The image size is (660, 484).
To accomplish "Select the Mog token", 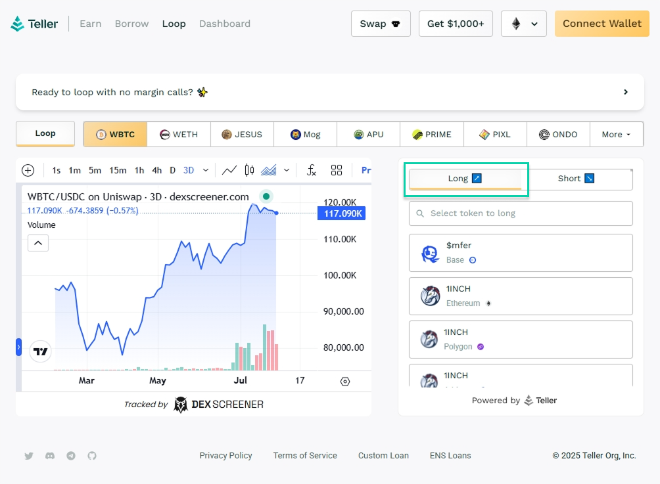I will (305, 135).
